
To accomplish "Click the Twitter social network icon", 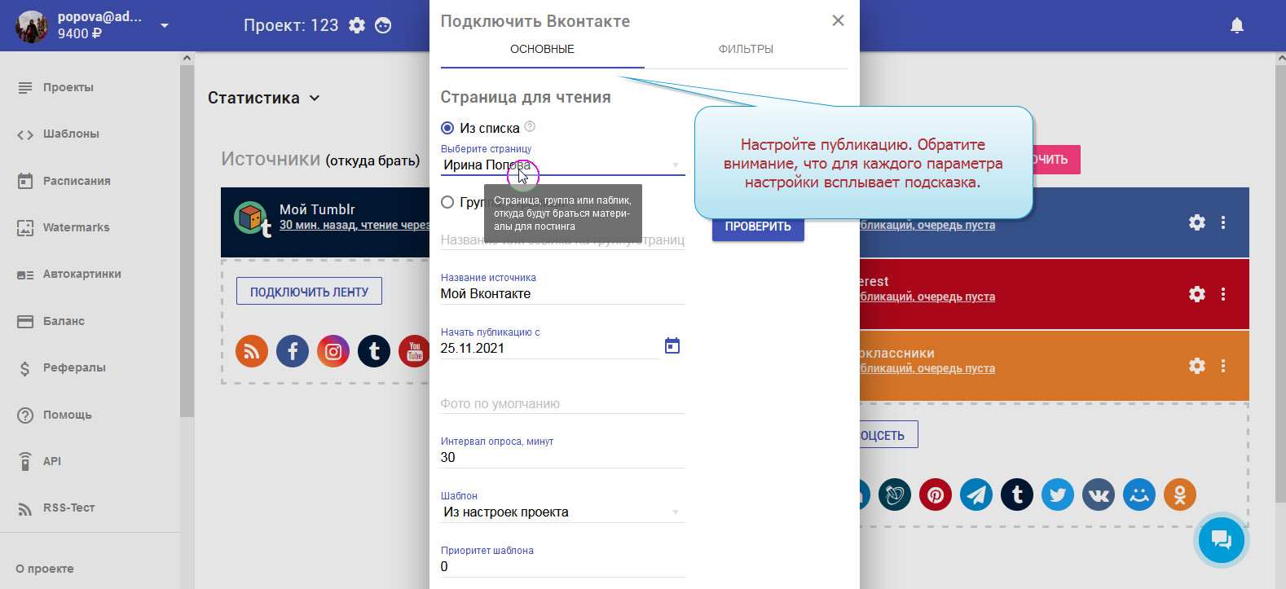I will tap(1058, 494).
